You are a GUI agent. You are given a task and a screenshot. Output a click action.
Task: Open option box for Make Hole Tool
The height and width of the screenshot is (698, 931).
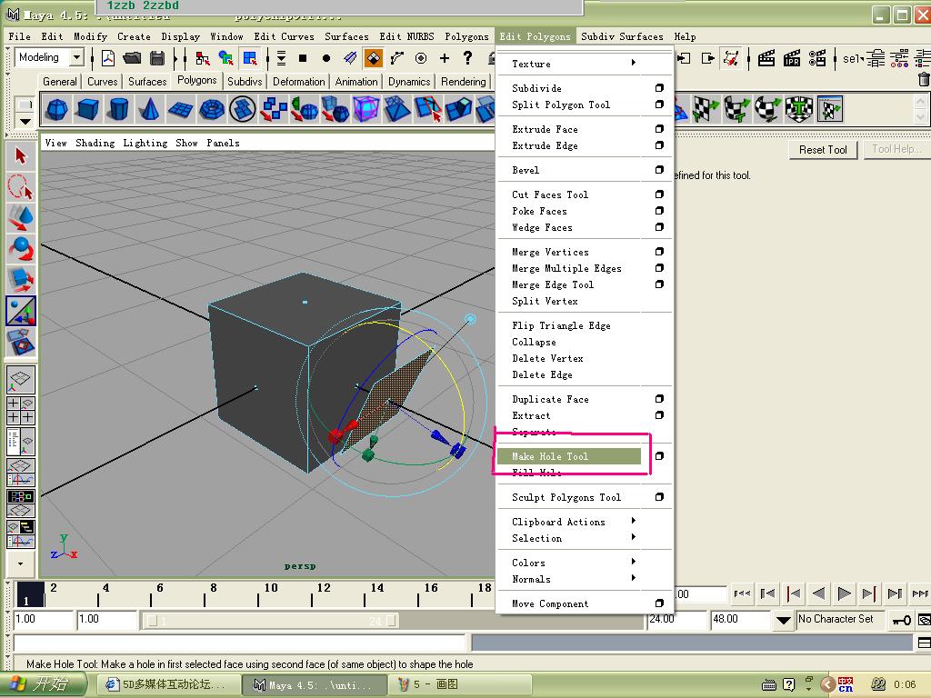click(x=659, y=456)
